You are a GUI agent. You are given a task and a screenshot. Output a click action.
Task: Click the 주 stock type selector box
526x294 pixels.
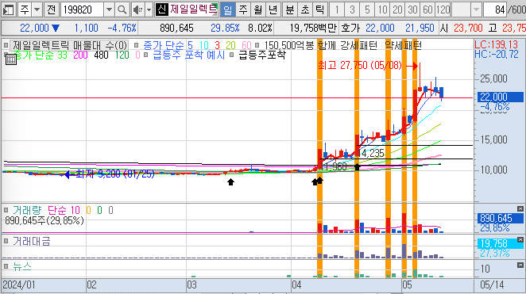(25, 10)
